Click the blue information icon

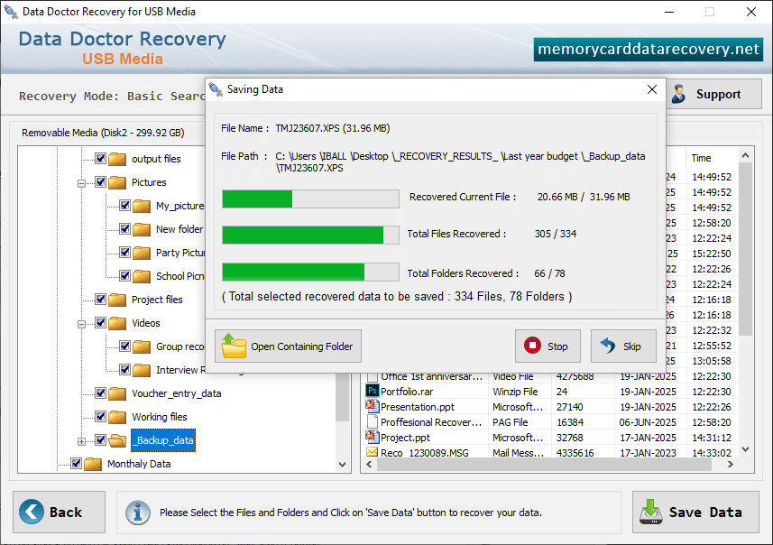(x=137, y=513)
